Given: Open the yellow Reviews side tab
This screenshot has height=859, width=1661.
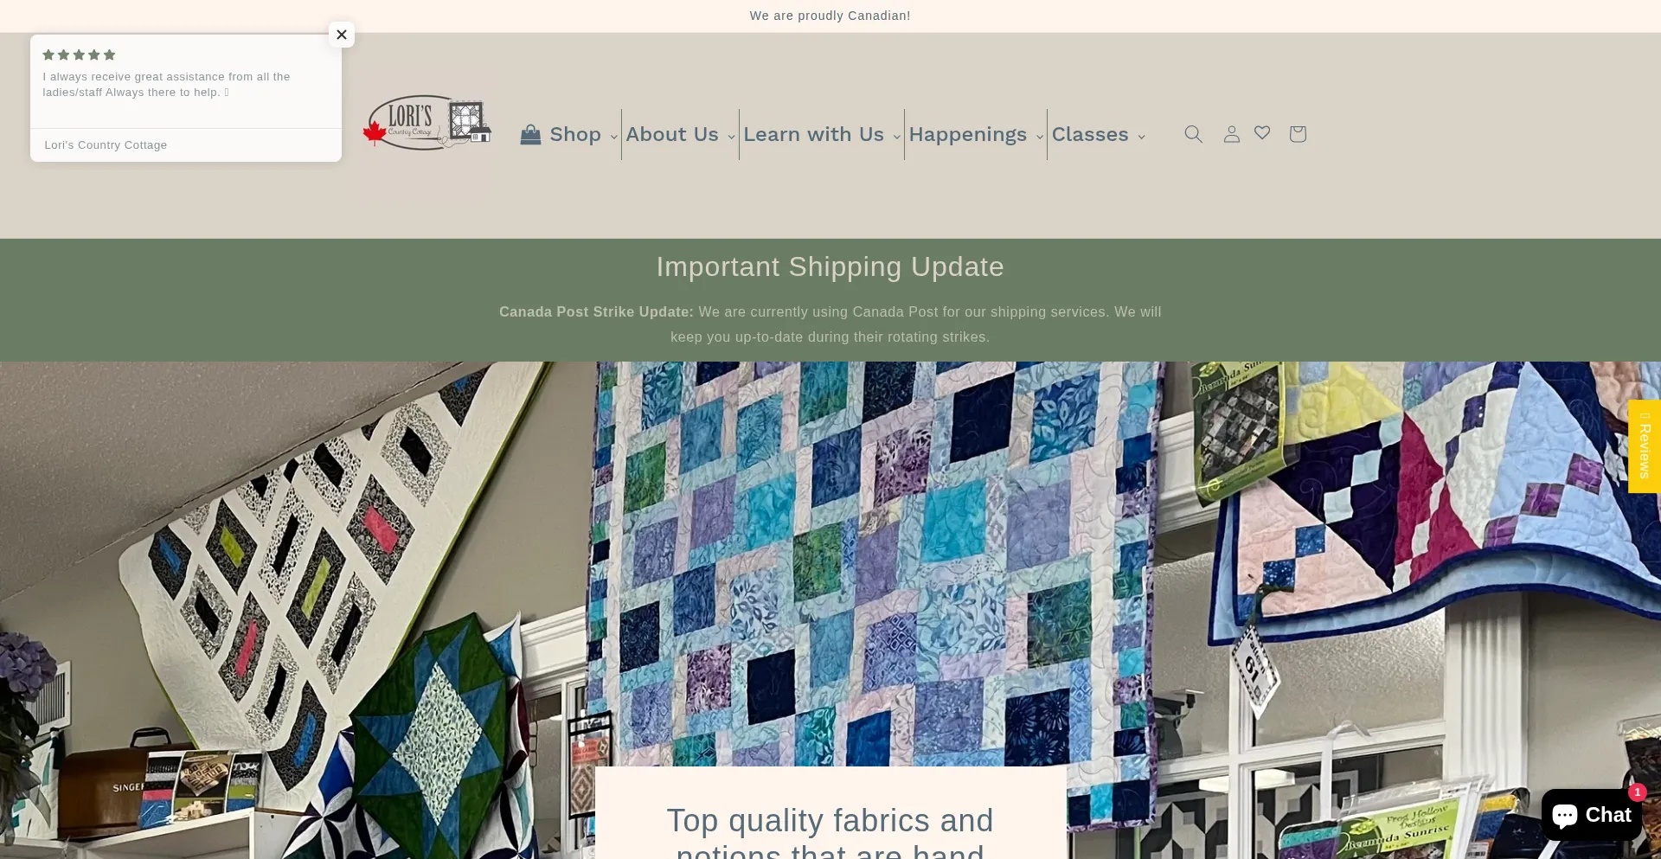Looking at the screenshot, I should click(1645, 446).
